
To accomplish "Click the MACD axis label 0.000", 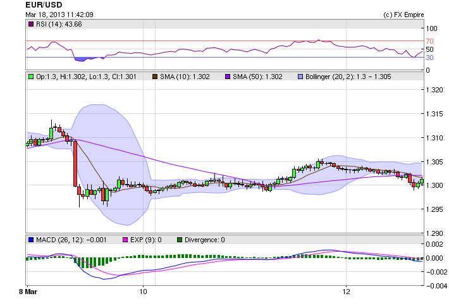I will 434,258.
